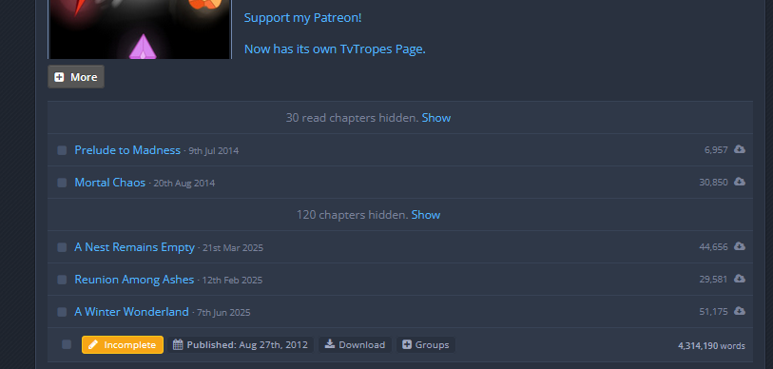This screenshot has height=369, width=773.
Task: Show the 30 hidden read chapters
Action: (435, 118)
